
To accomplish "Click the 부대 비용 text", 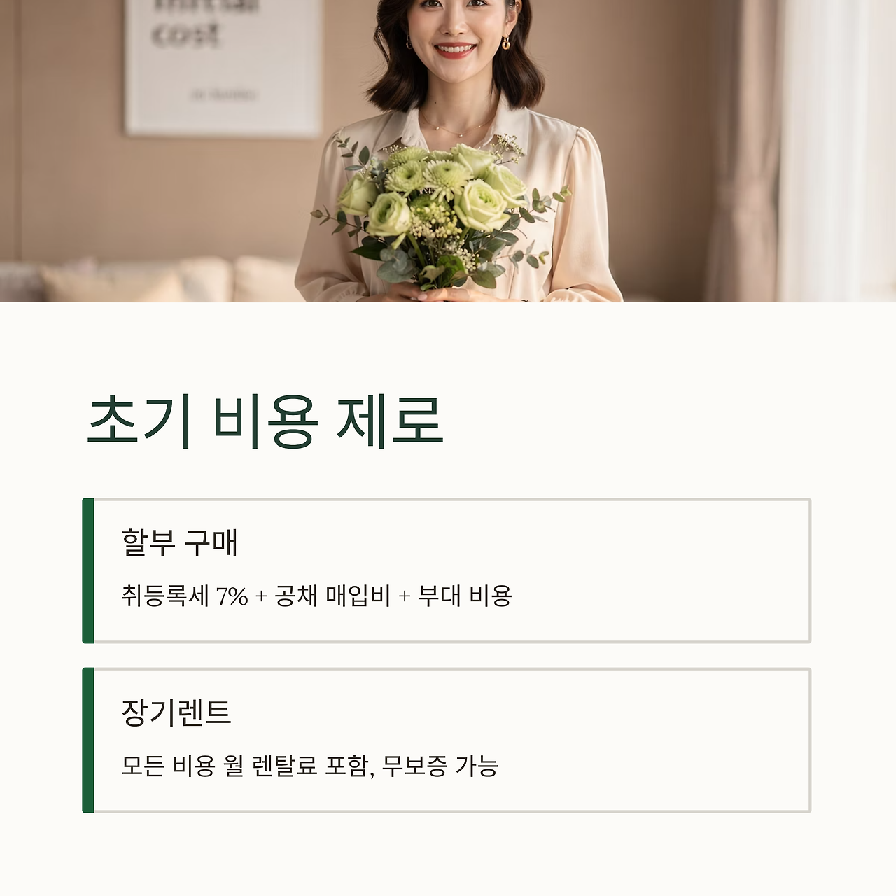I will click(x=465, y=596).
